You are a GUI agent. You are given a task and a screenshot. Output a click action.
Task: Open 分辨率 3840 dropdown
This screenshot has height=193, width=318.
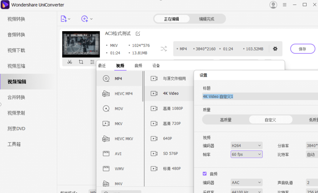tap(312, 146)
